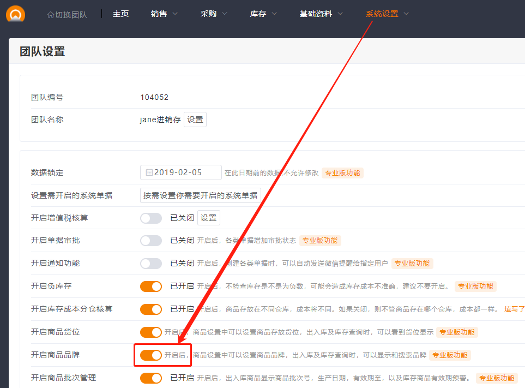
Task: Click 设置 button next to team name
Action: 195,120
